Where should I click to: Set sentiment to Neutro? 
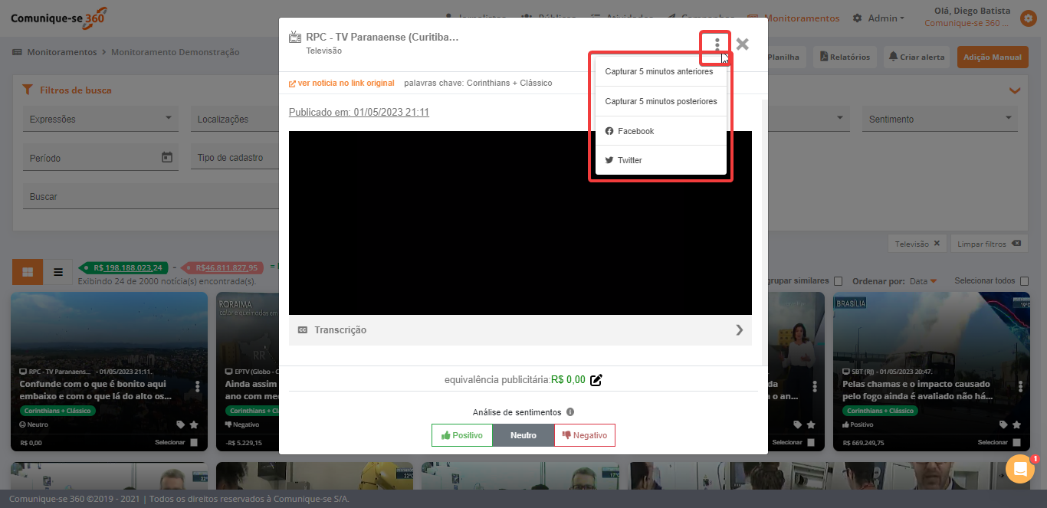(523, 435)
